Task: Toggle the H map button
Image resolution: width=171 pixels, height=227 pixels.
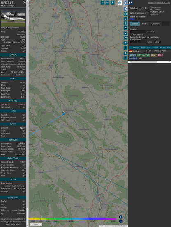Action: click(107, 2)
